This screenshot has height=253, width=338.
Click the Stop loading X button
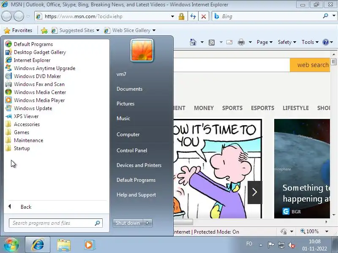(204, 16)
